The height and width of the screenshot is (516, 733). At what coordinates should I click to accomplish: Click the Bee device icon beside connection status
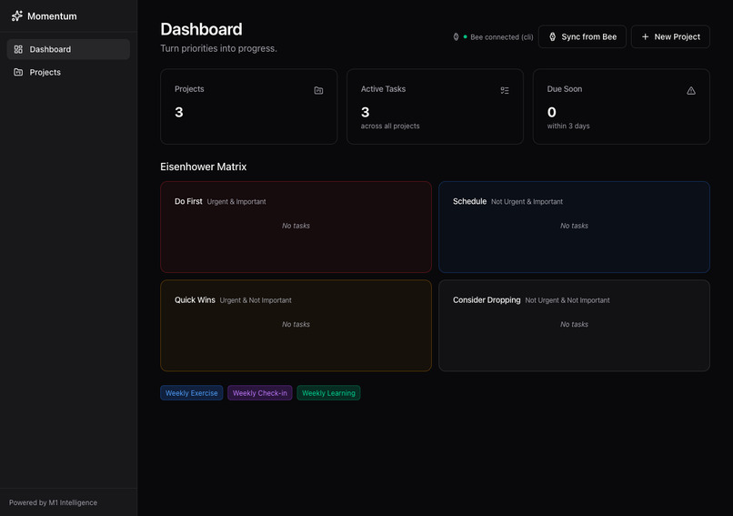(456, 37)
